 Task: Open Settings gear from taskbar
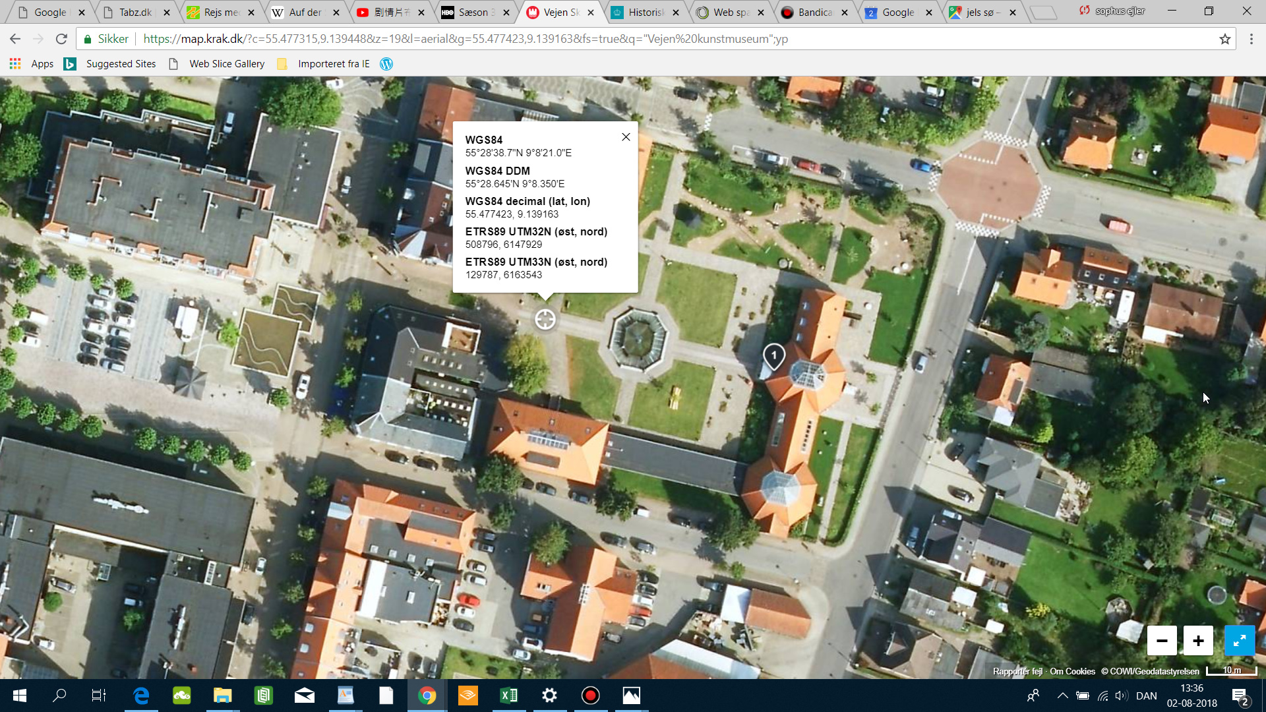tap(549, 696)
